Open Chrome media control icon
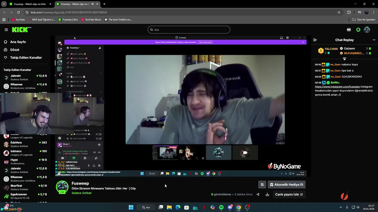The image size is (378, 212). click(x=359, y=12)
